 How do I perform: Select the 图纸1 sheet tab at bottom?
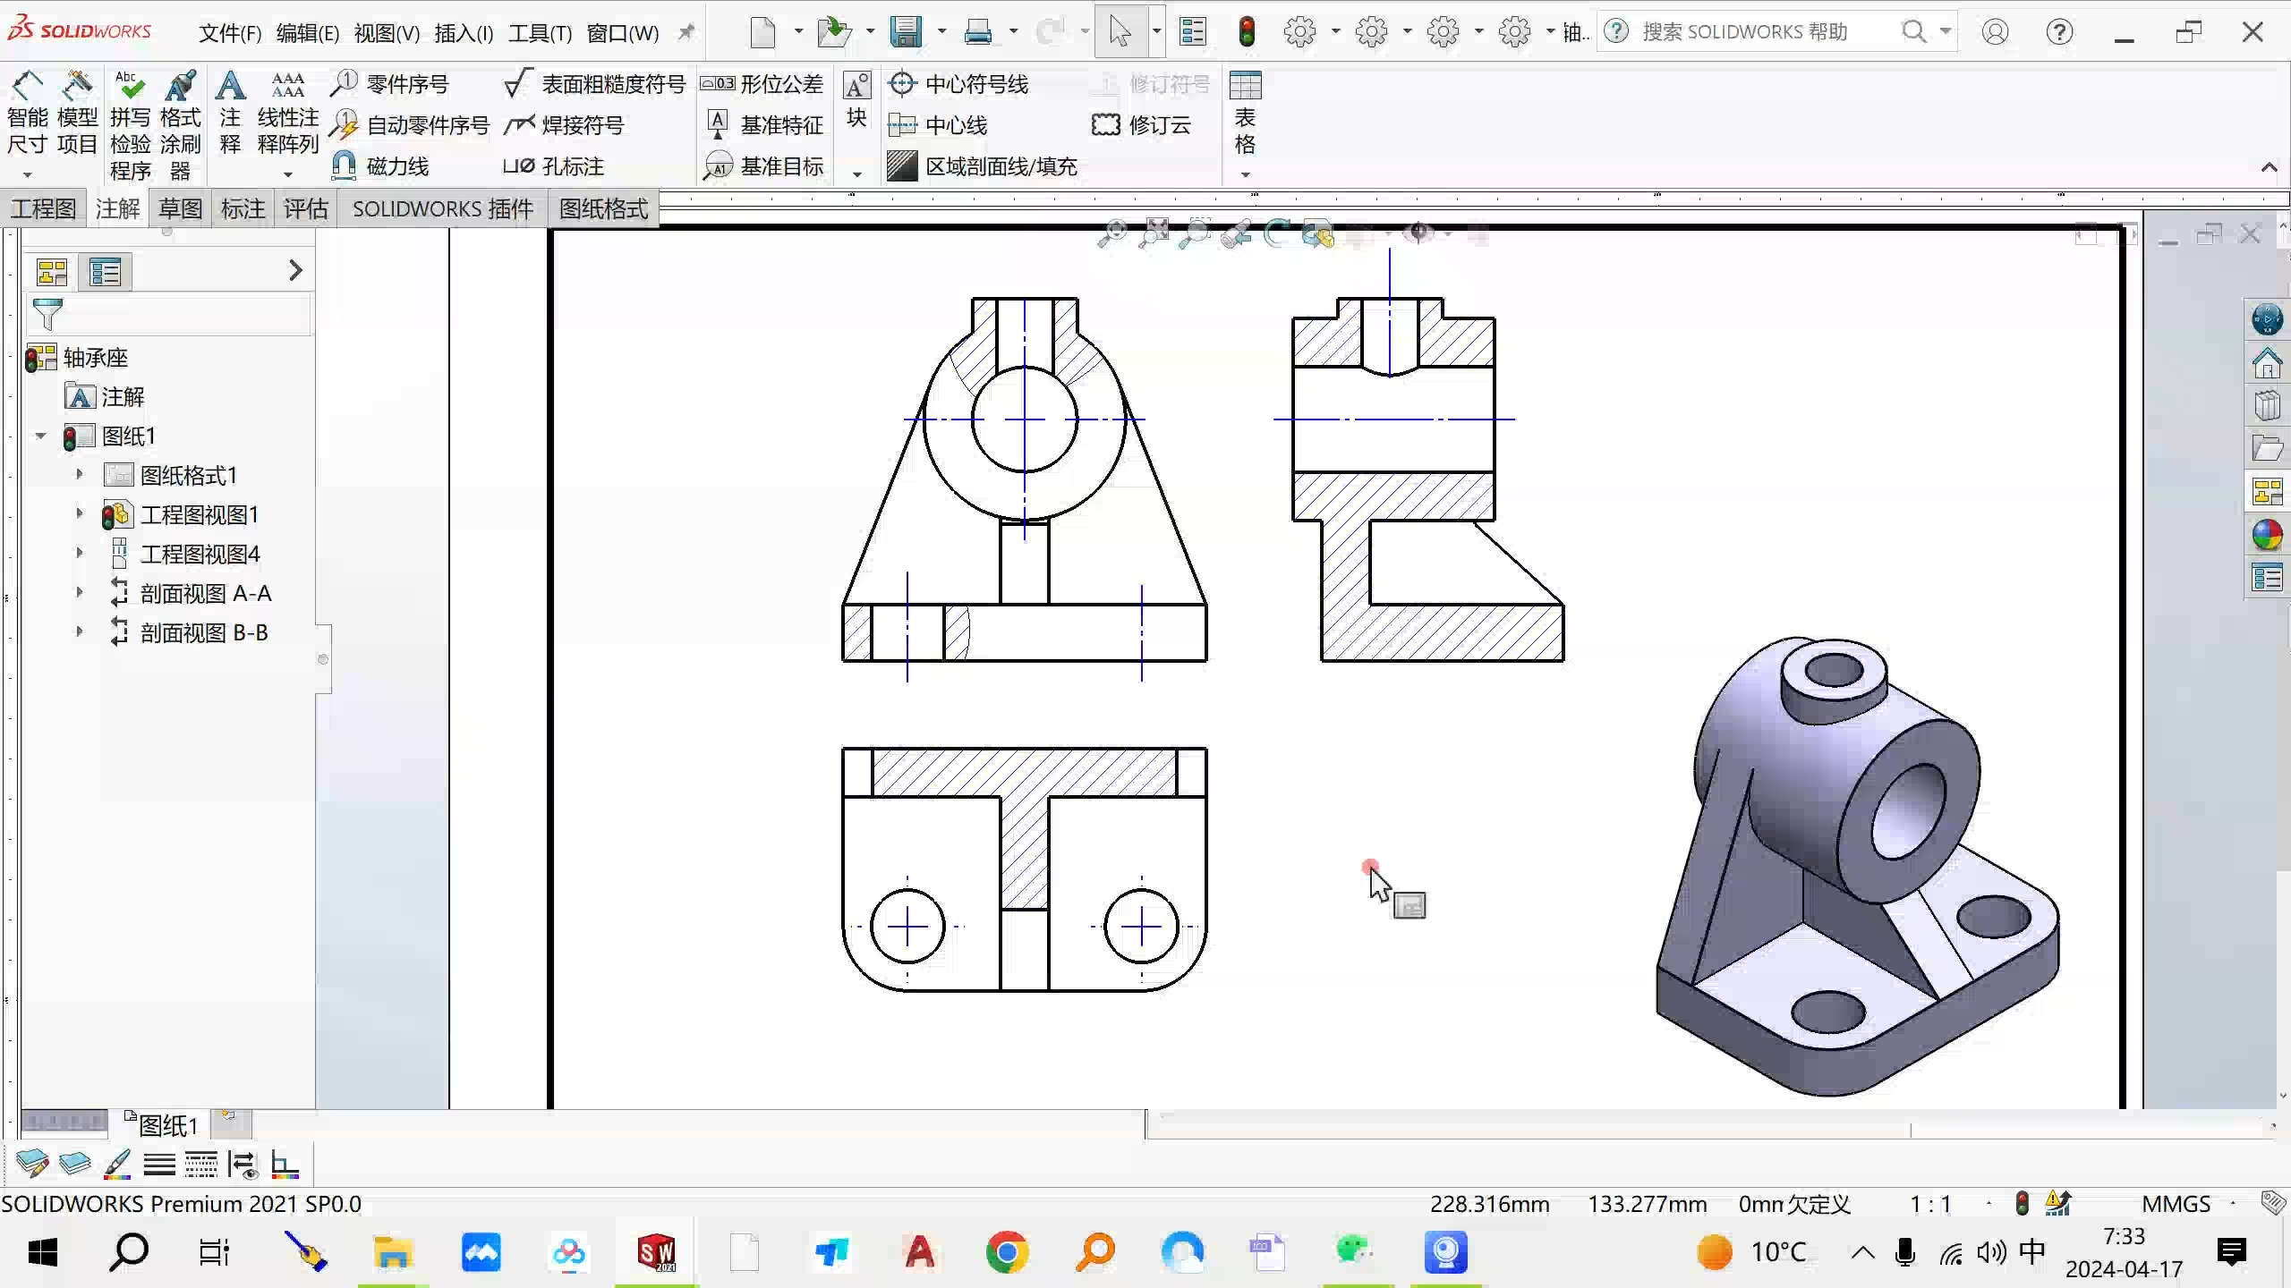[x=161, y=1123]
